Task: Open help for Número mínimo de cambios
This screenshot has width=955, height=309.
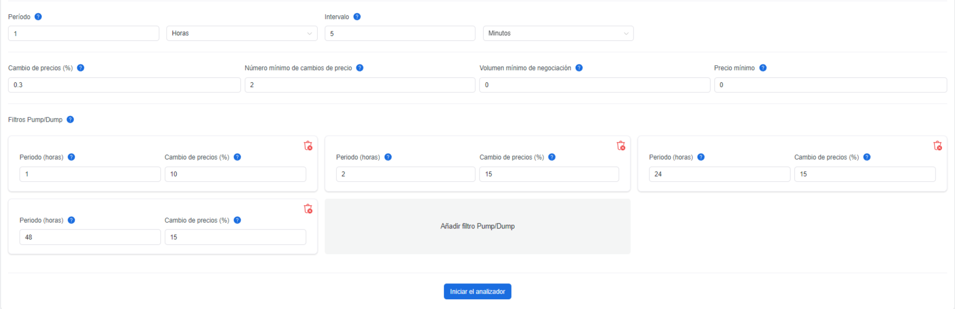Action: (x=360, y=68)
